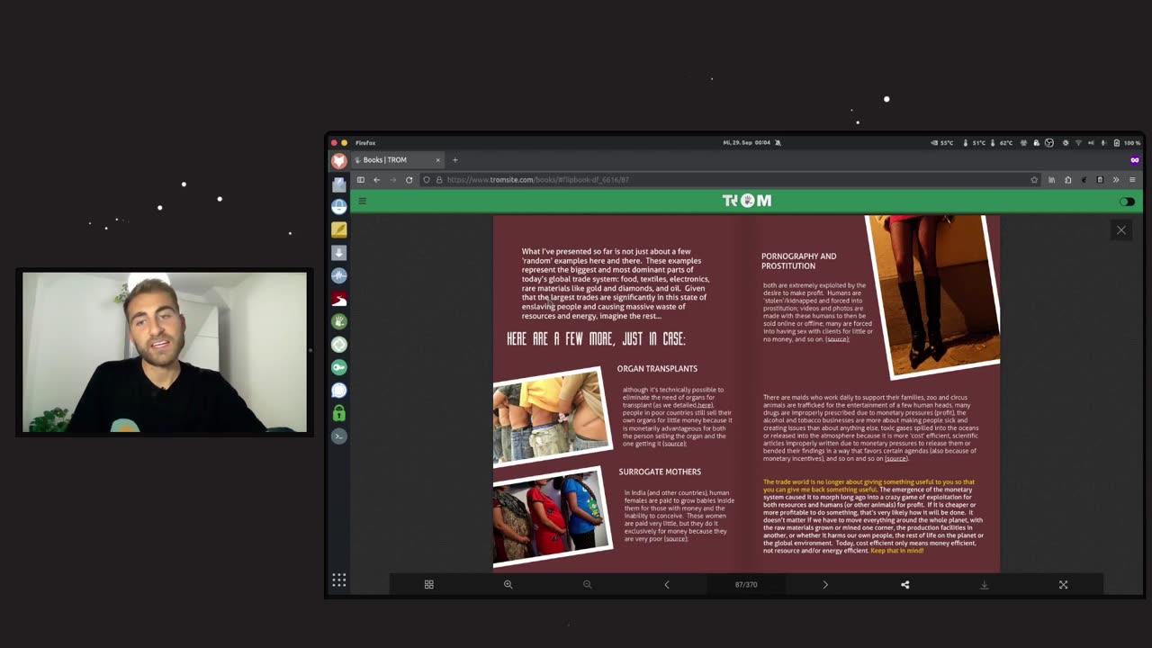Share the flipbook via share icon
The image size is (1152, 648).
tap(905, 585)
